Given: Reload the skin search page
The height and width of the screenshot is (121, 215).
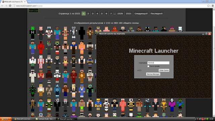Looking at the screenshot, I should (10, 6).
